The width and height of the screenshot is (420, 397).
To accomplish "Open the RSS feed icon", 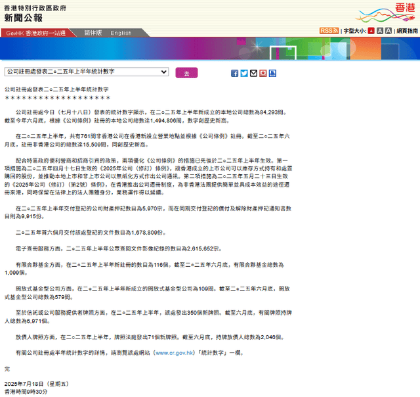I will [329, 31].
